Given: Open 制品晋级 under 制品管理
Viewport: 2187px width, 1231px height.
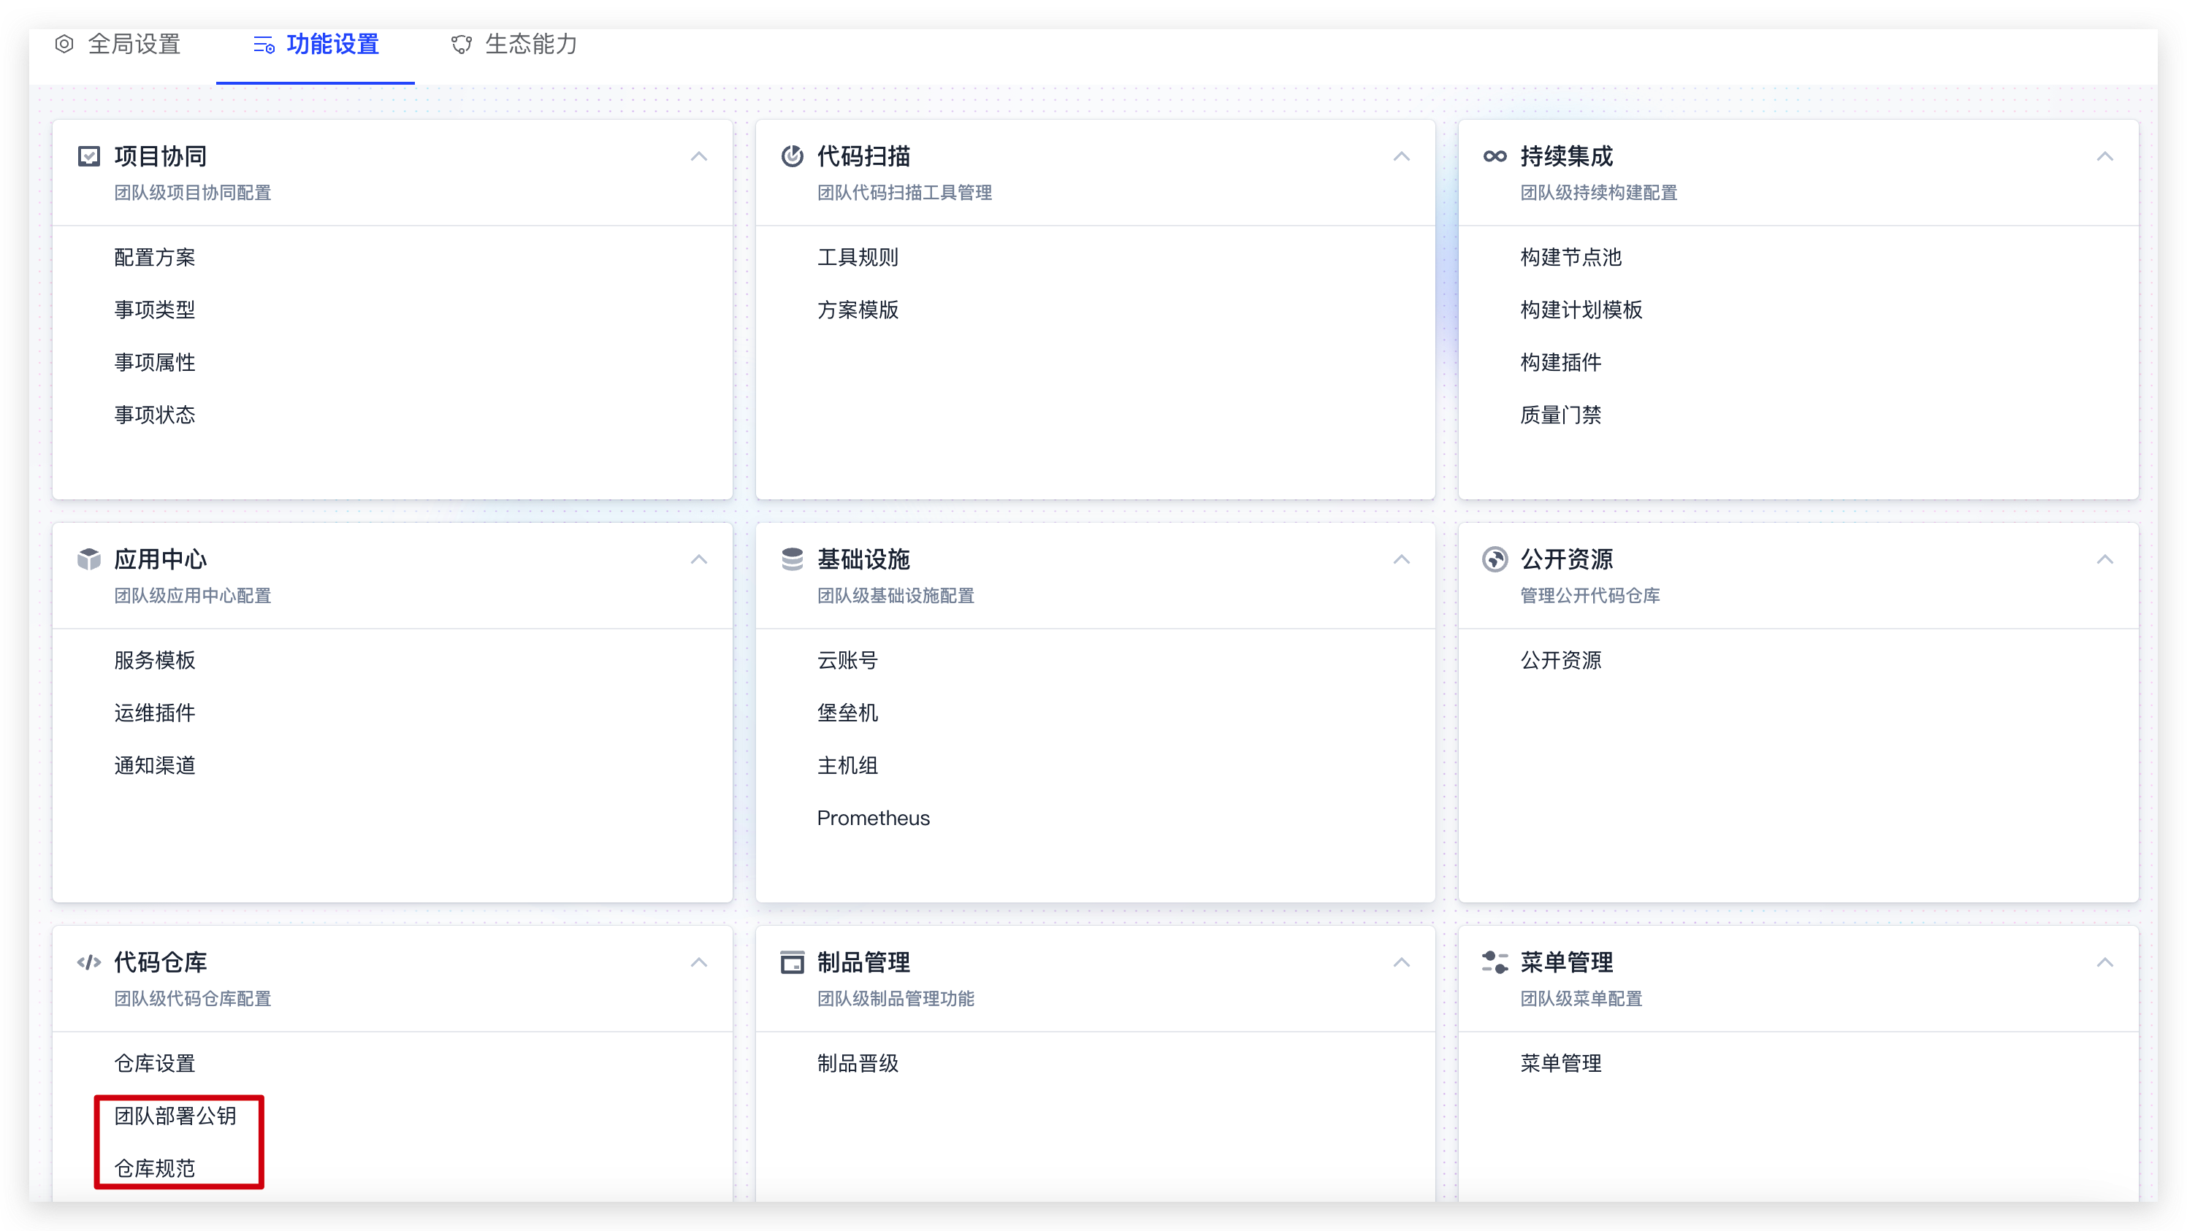Looking at the screenshot, I should [858, 1063].
